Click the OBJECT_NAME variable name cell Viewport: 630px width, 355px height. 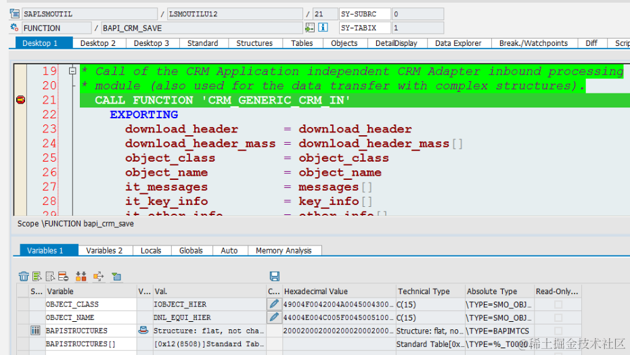(91, 317)
